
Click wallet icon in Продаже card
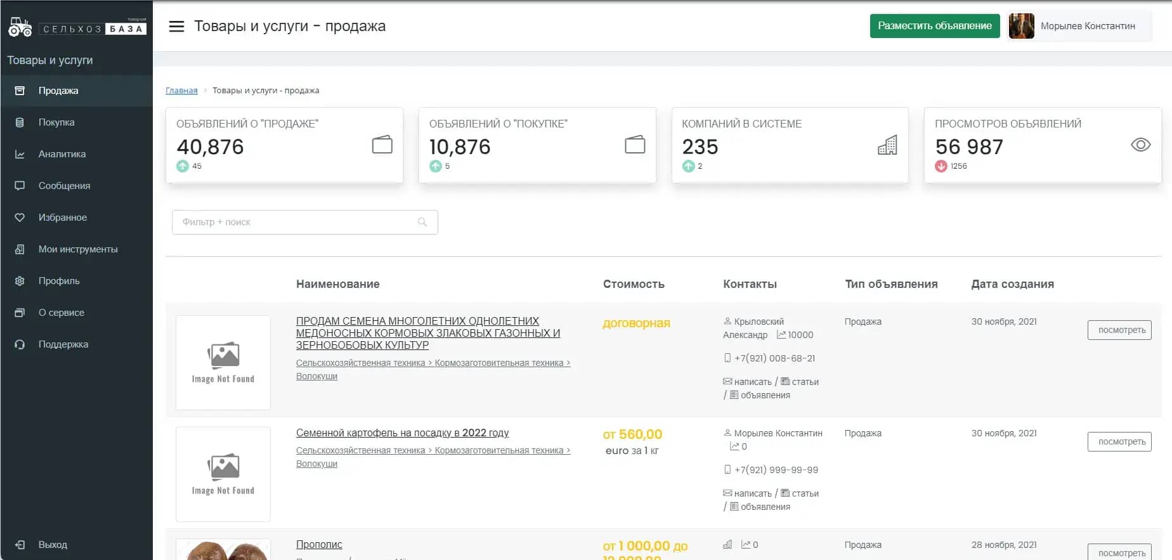(x=382, y=145)
